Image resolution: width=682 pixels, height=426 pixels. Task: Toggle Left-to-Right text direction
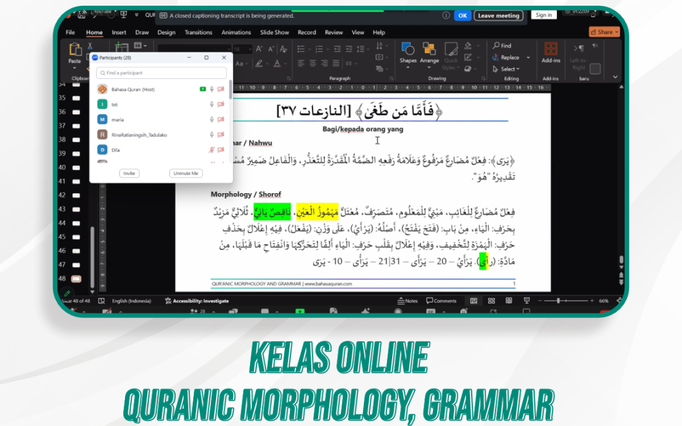pos(579,57)
